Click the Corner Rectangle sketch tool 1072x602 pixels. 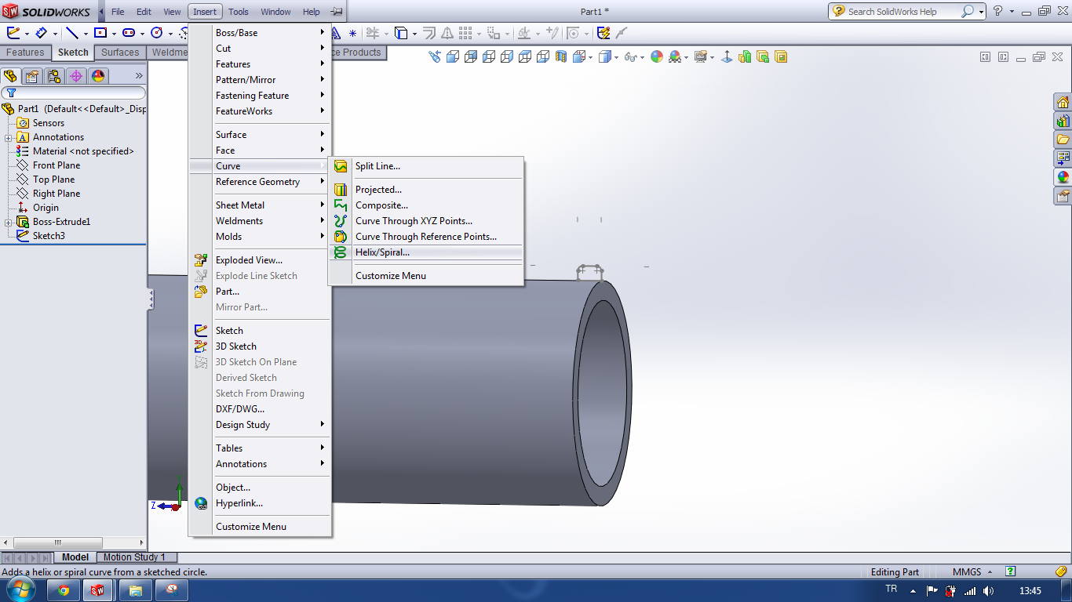[100, 33]
